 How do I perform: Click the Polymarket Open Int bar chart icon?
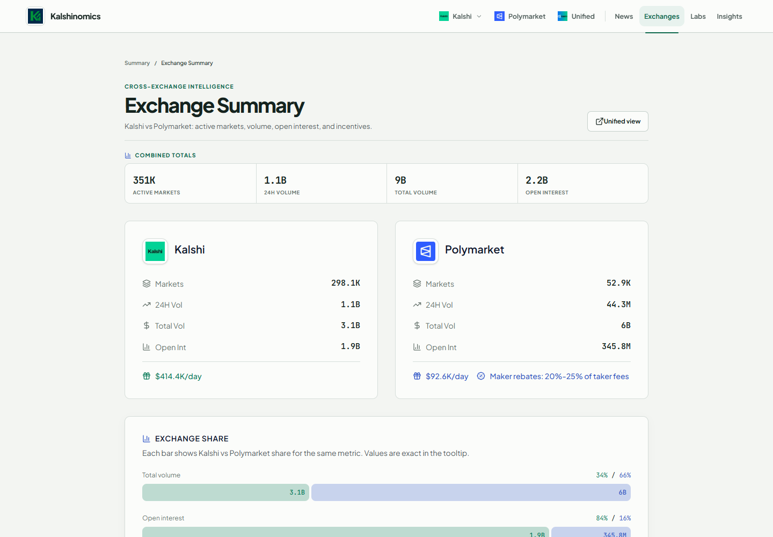(417, 347)
